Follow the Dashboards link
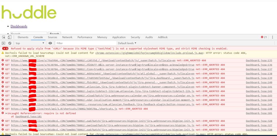Screen dimensions: 277x136 pyautogui.click(x=19, y=26)
